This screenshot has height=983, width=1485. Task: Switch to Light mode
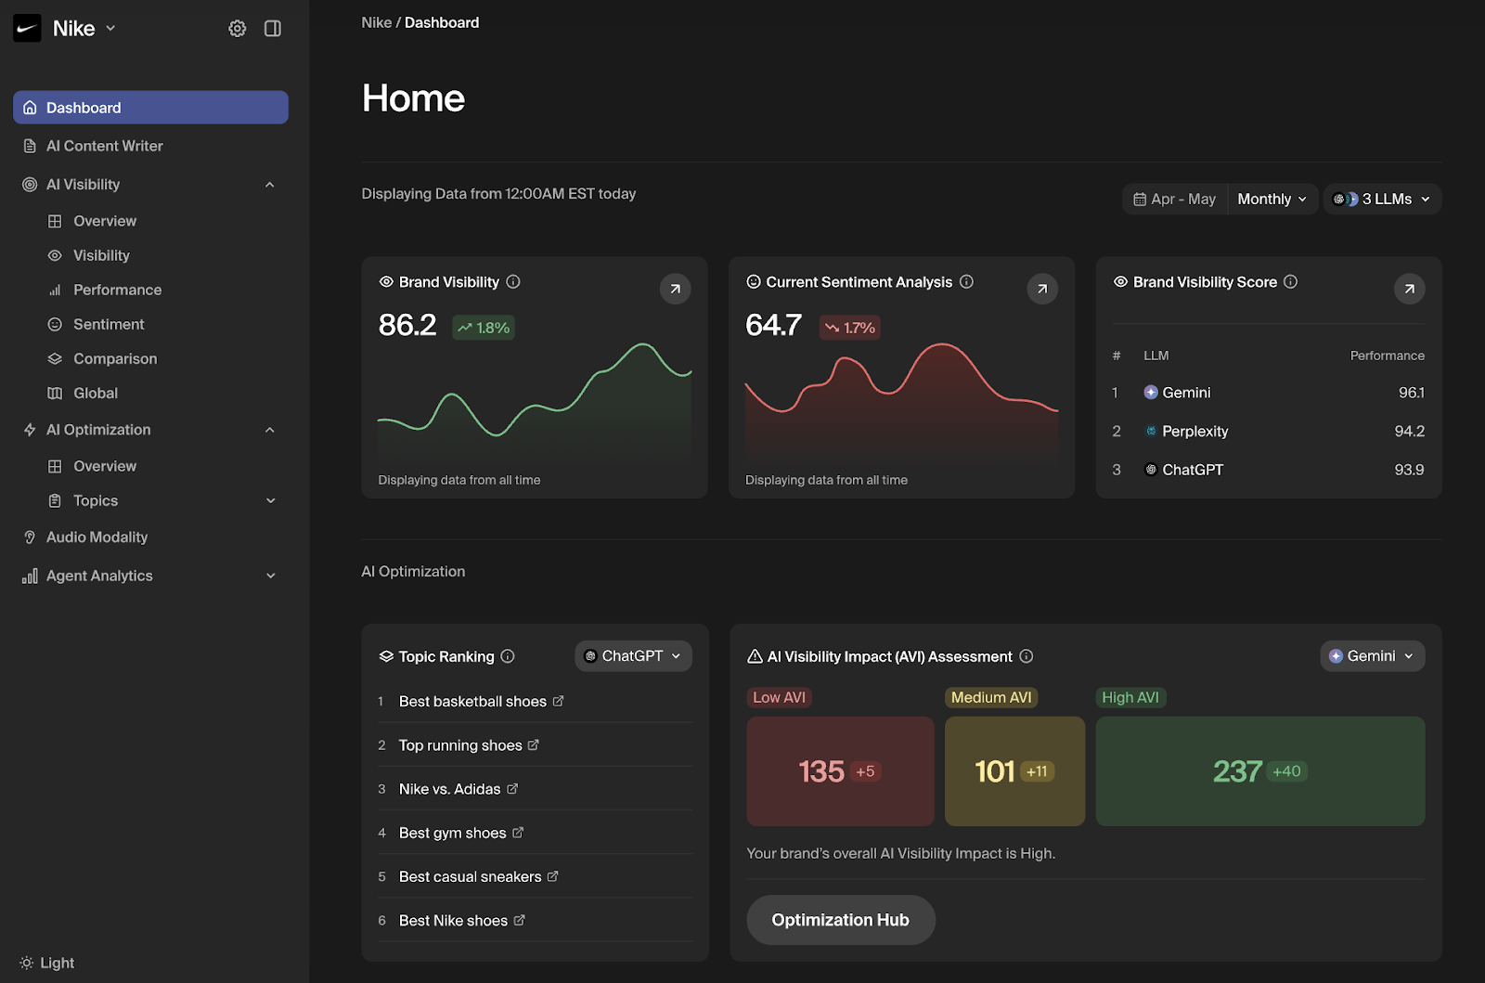click(46, 963)
